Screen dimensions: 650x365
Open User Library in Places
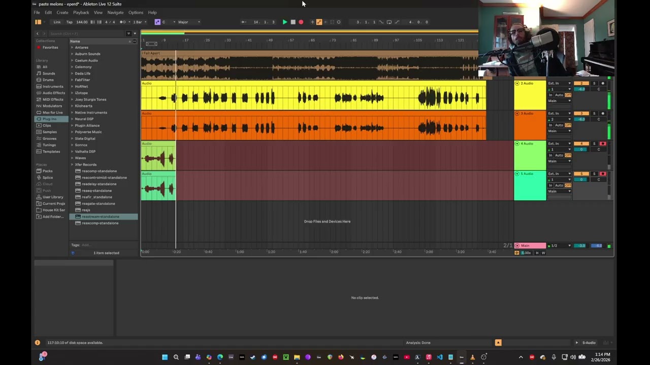[x=53, y=197]
